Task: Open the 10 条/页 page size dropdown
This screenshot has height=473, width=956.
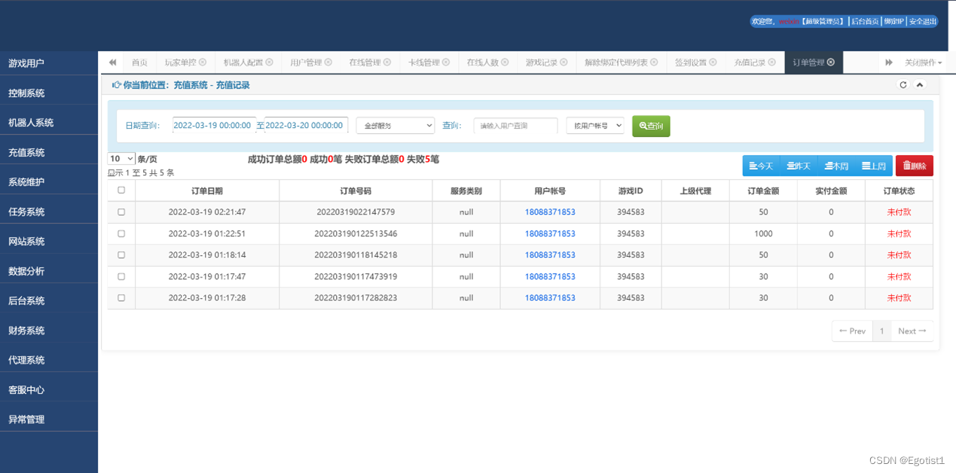Action: (x=121, y=159)
